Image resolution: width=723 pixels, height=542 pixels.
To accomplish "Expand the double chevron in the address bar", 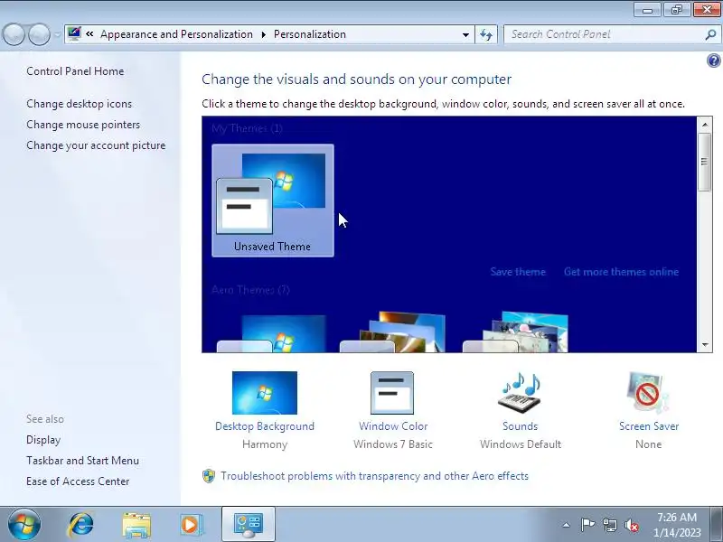I will pyautogui.click(x=89, y=33).
